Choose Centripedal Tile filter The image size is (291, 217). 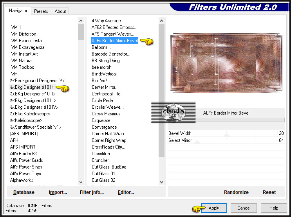pos(106,94)
